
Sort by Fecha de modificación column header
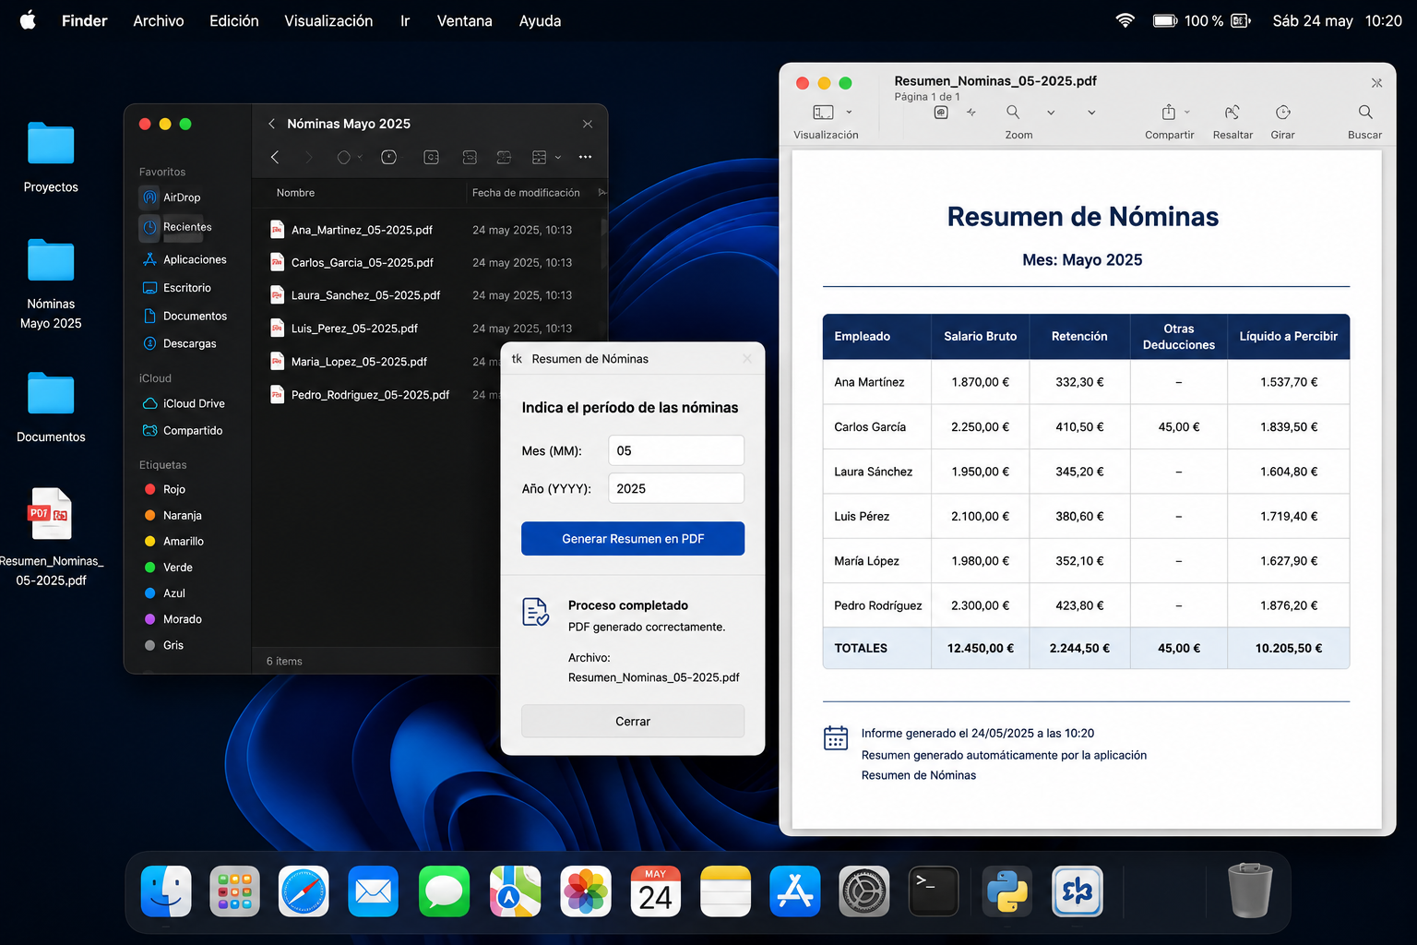pyautogui.click(x=526, y=193)
